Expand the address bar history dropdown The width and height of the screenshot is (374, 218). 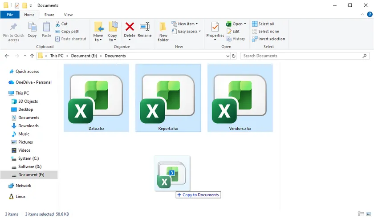coord(228,56)
